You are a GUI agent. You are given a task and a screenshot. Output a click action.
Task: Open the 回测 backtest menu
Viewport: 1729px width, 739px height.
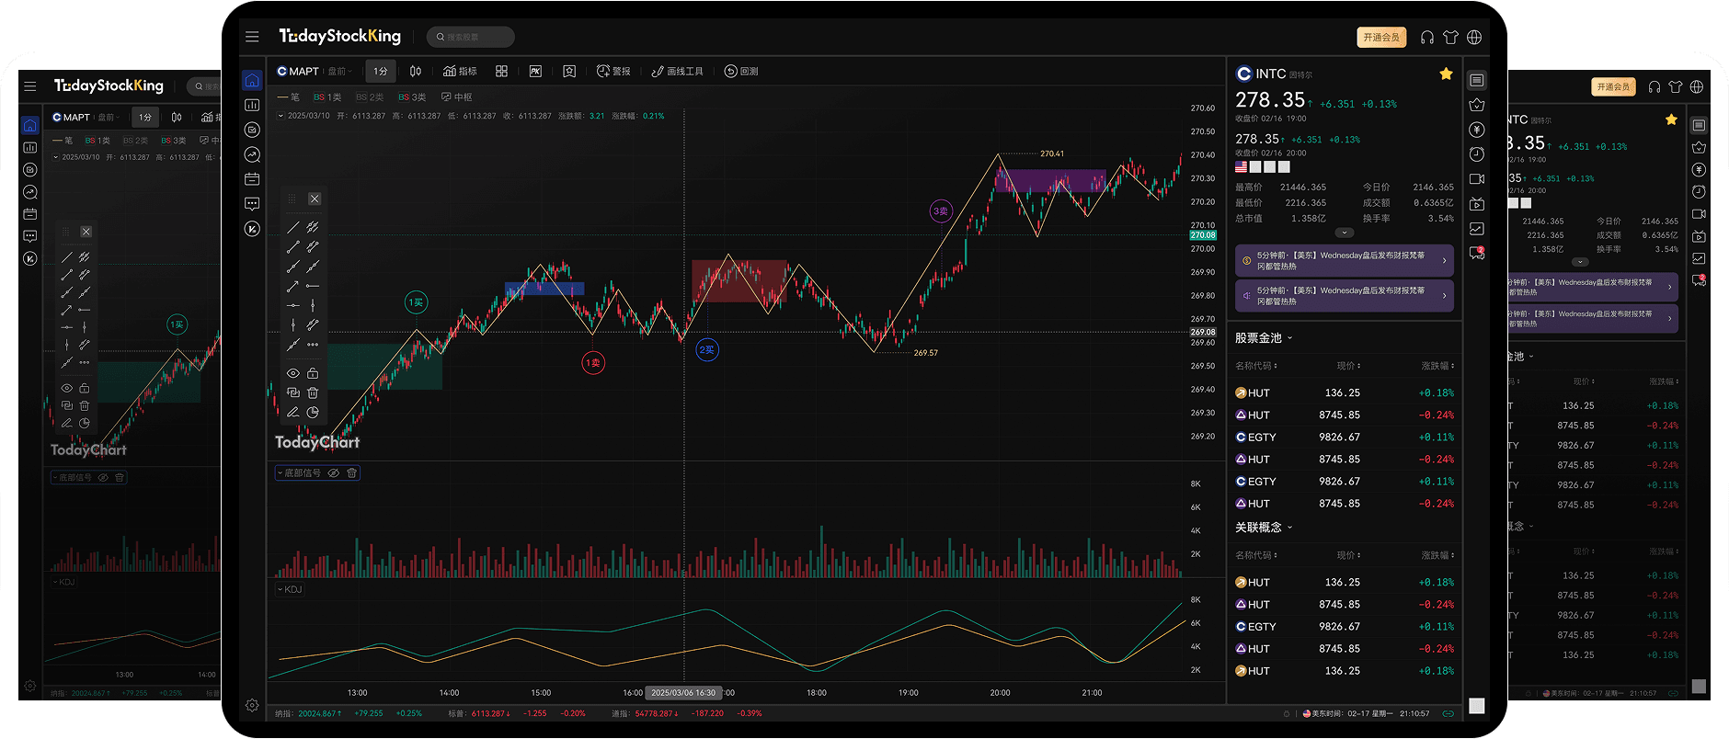[x=741, y=71]
